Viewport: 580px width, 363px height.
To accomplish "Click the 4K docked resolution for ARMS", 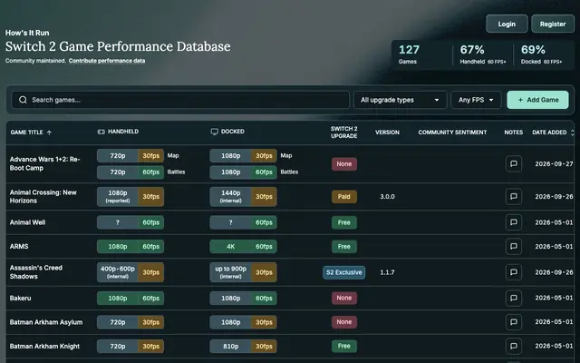I will (230, 246).
